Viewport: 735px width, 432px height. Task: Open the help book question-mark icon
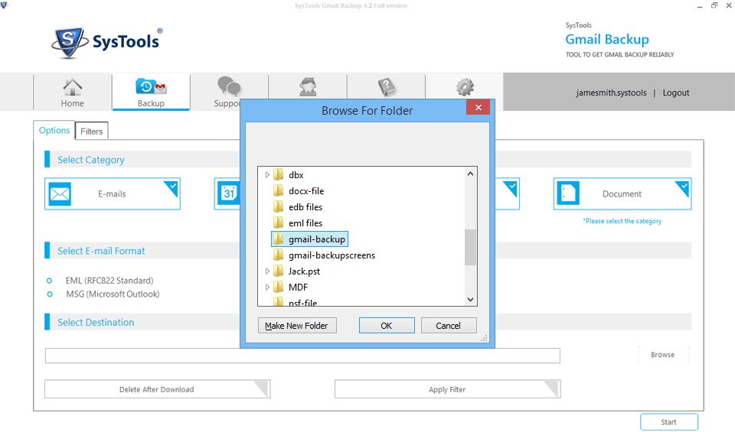point(387,87)
